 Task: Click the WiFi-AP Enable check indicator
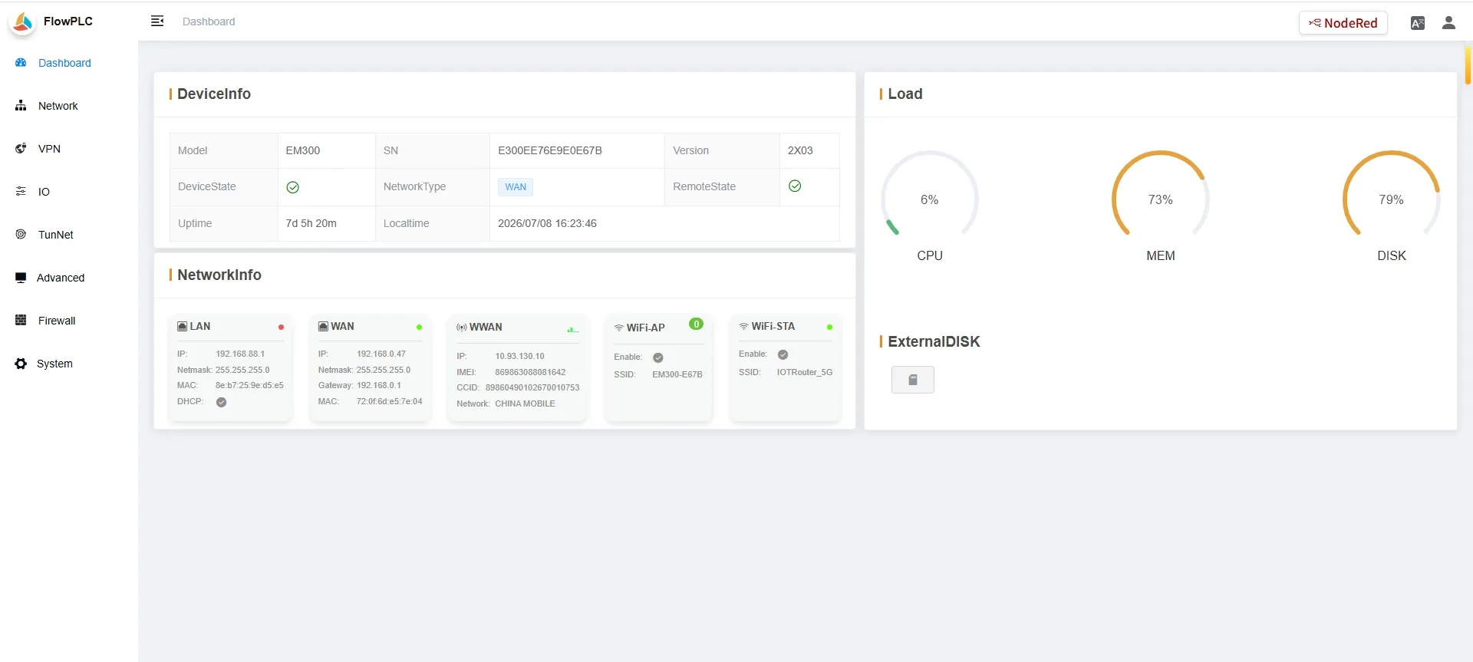[657, 357]
